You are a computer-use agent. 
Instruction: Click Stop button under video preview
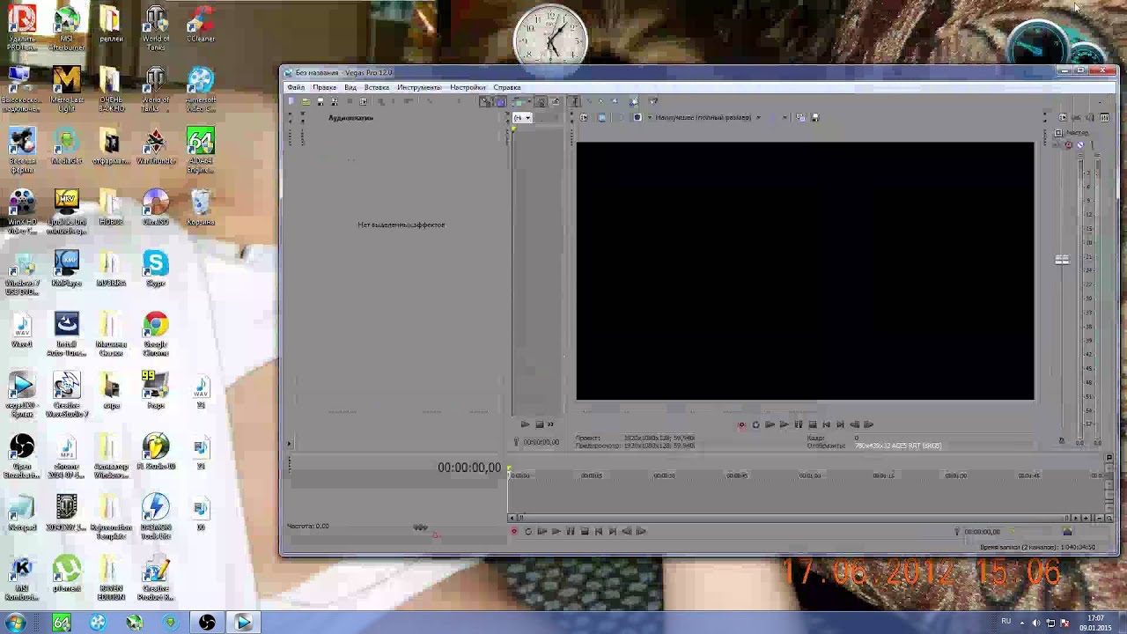[813, 424]
